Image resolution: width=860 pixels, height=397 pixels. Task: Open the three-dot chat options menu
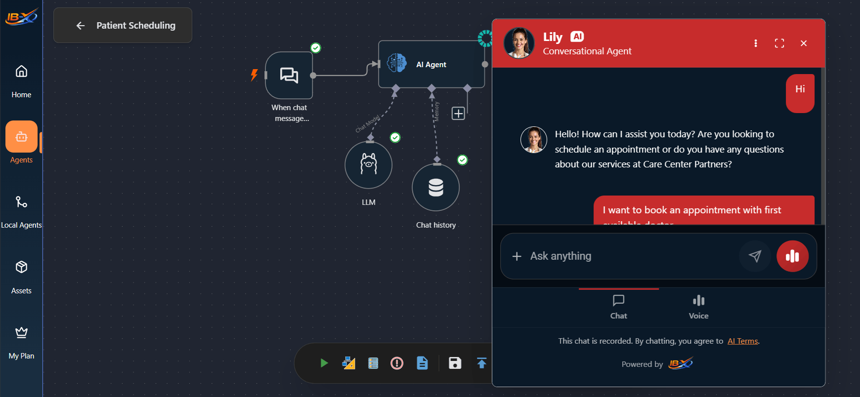click(x=755, y=43)
